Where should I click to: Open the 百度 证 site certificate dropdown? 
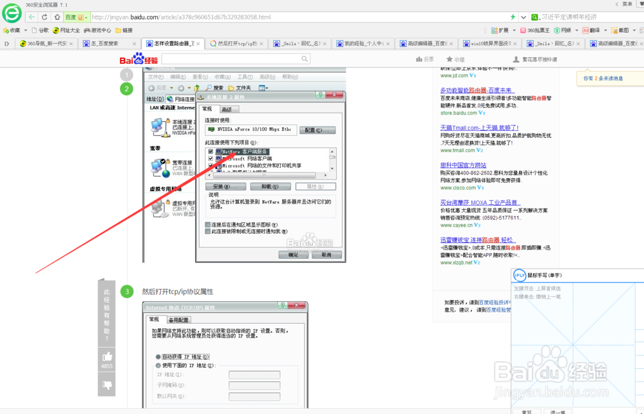click(77, 17)
